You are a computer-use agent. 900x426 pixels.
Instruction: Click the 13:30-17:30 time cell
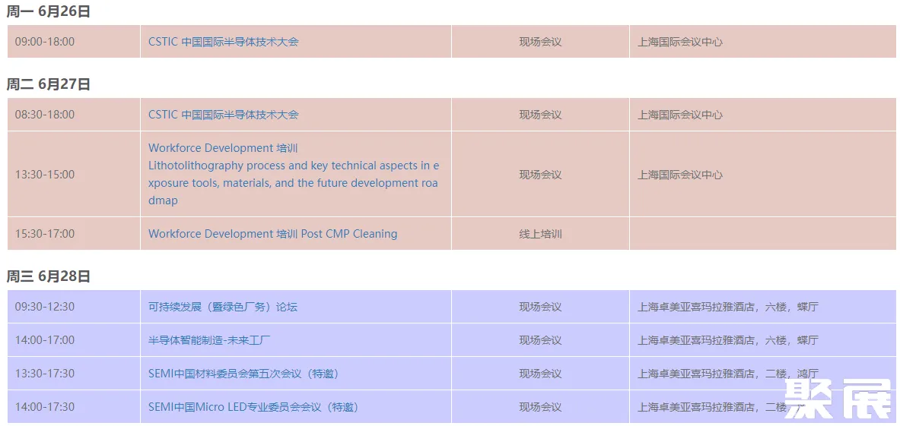tap(45, 374)
